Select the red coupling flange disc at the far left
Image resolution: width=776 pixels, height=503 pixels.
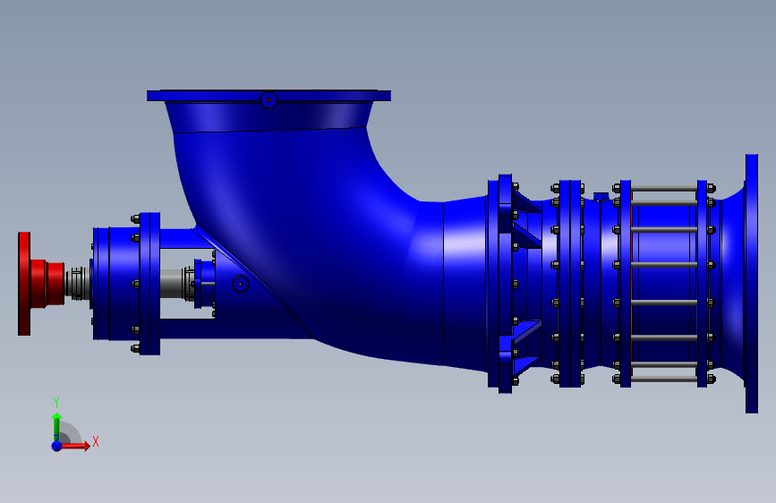[24, 284]
